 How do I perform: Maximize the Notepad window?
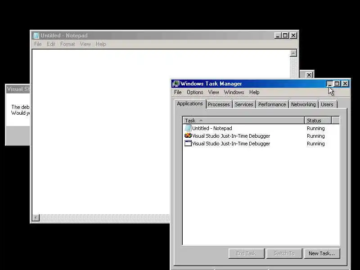285,36
